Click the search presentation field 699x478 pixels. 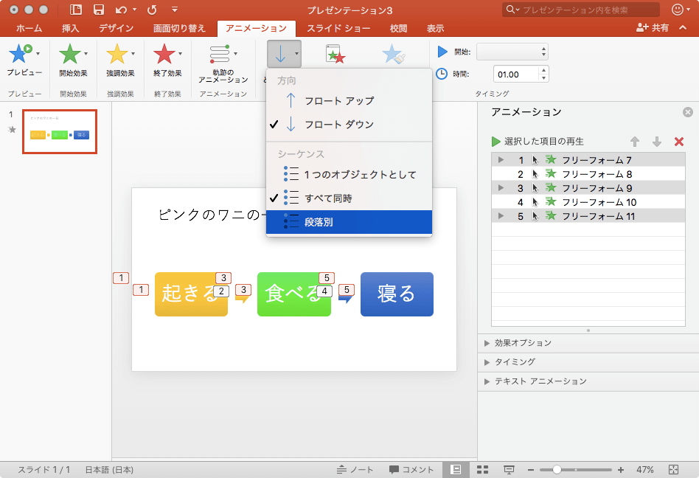click(x=581, y=10)
